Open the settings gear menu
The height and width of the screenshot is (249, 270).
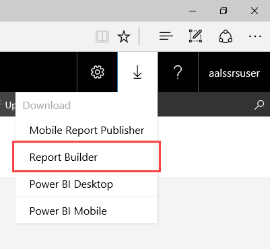click(97, 72)
